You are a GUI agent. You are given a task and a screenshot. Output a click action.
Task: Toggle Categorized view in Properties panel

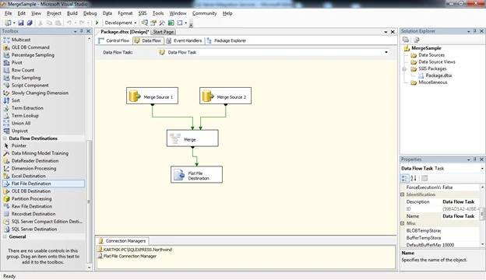(405, 178)
